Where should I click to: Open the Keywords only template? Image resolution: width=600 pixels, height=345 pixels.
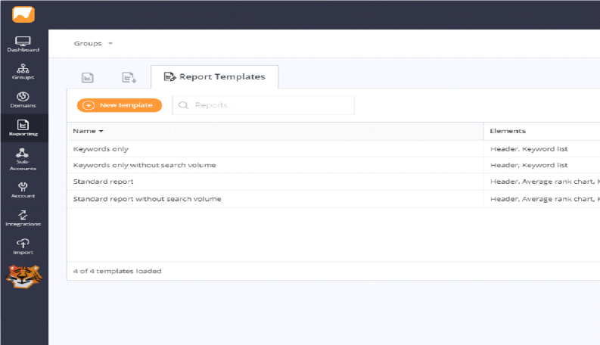pos(101,149)
